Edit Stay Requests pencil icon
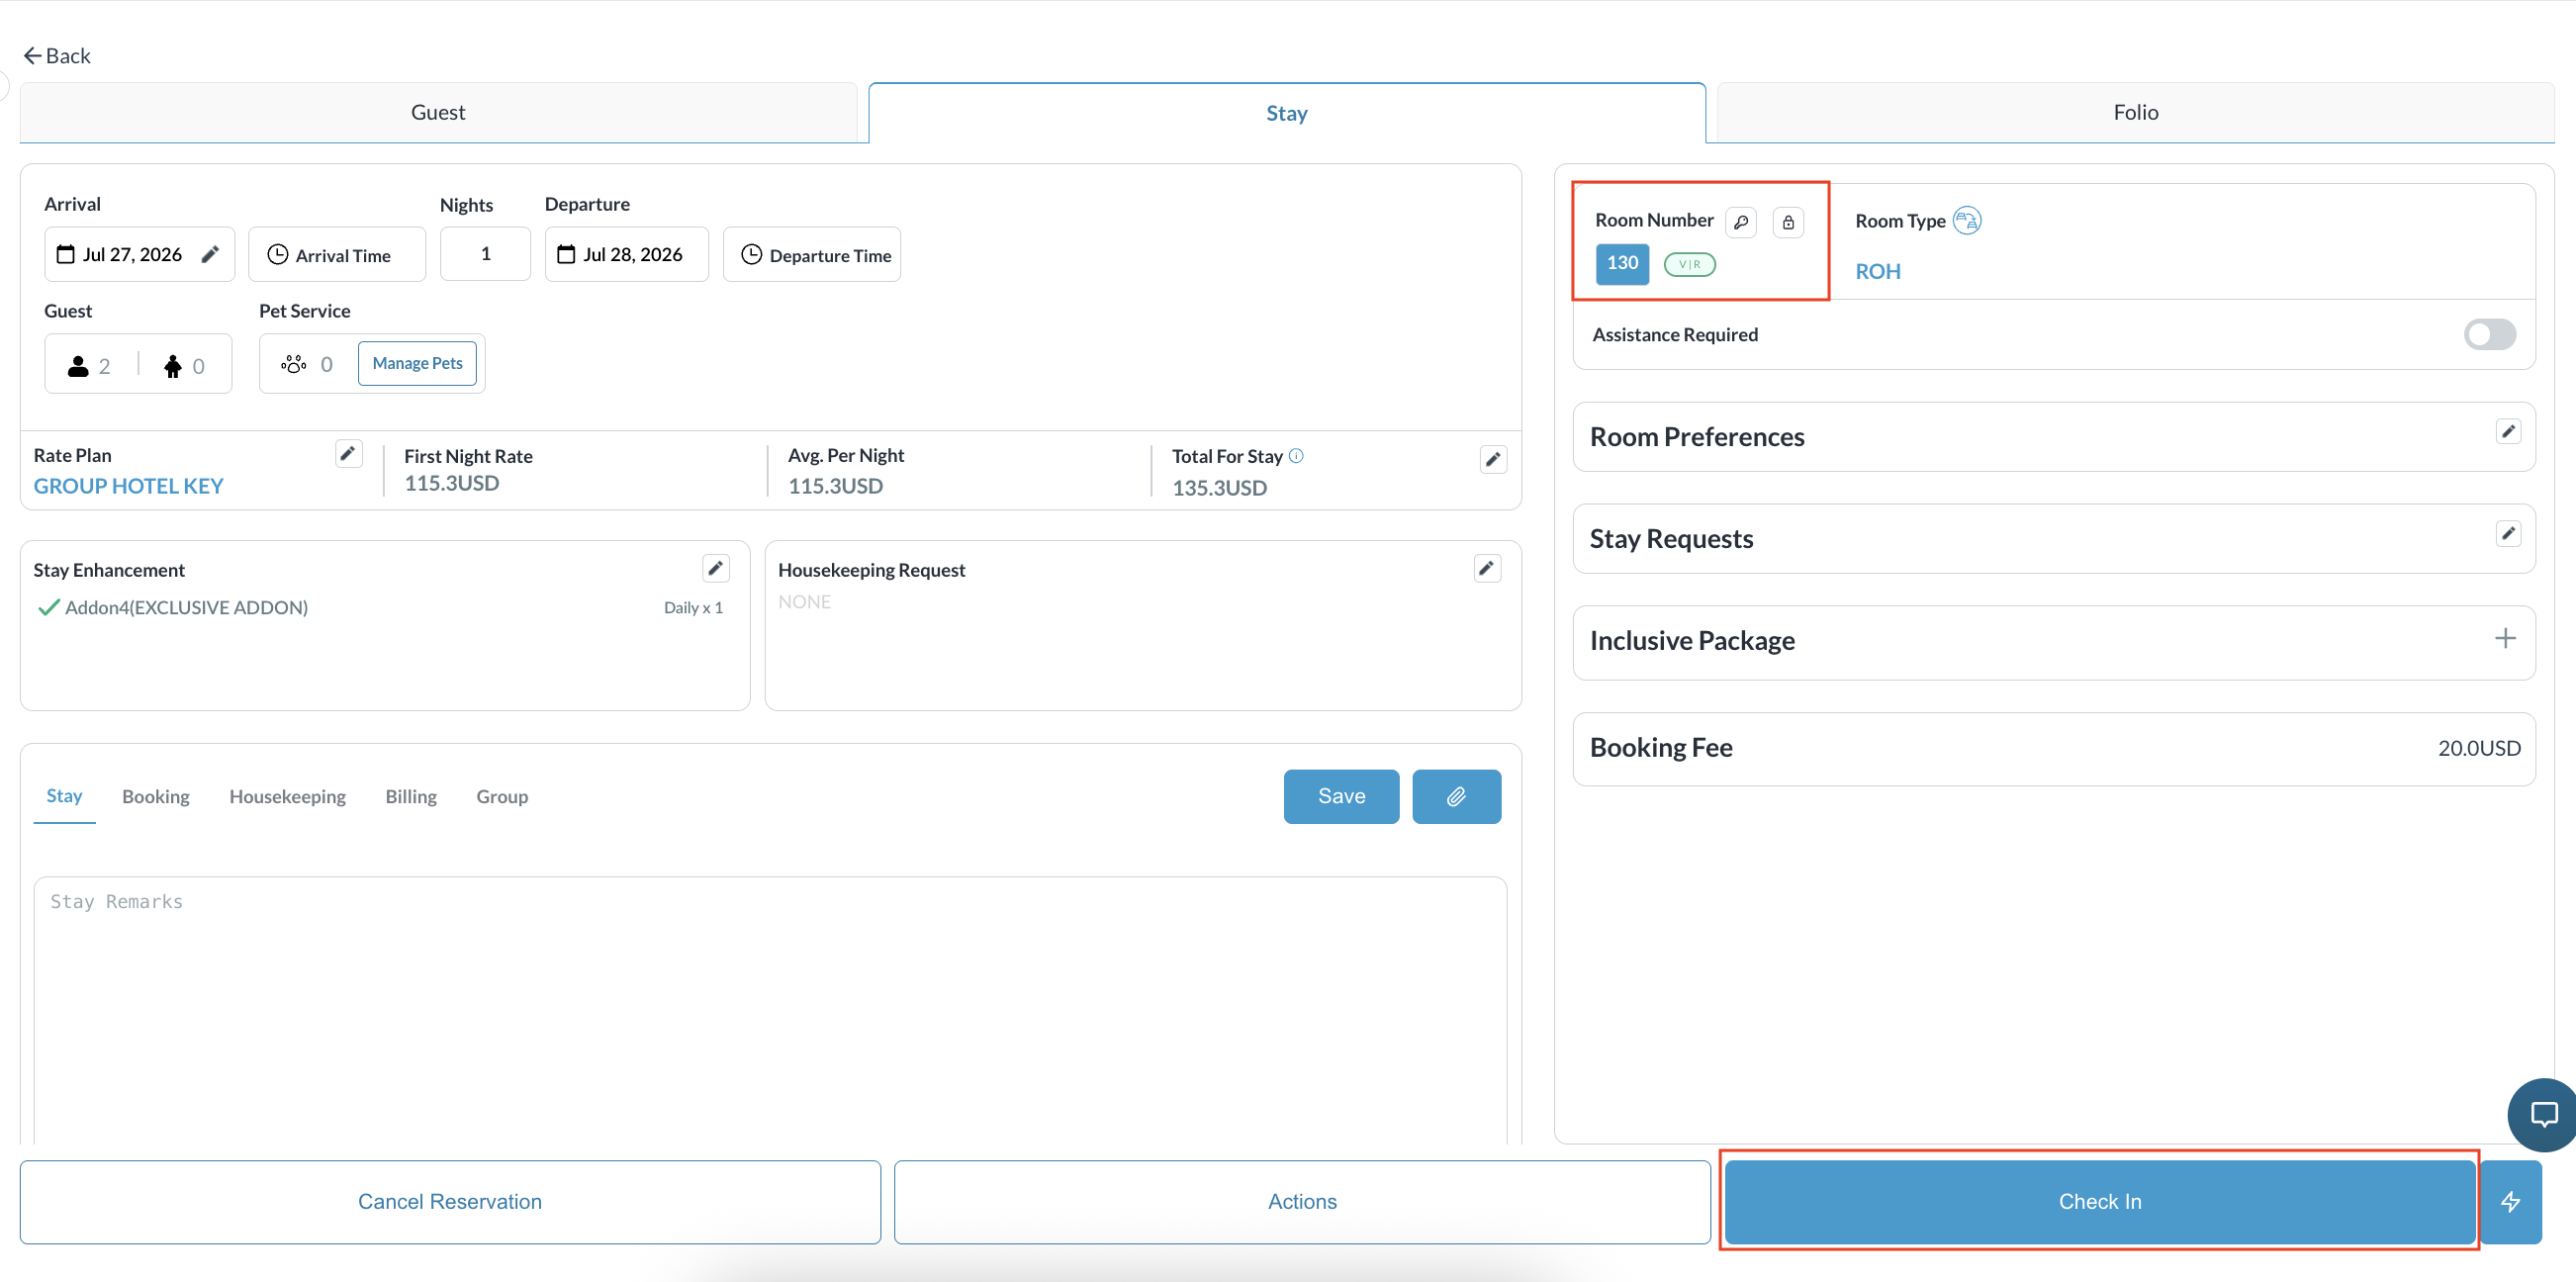Screen dimensions: 2576x1282 point(2508,534)
